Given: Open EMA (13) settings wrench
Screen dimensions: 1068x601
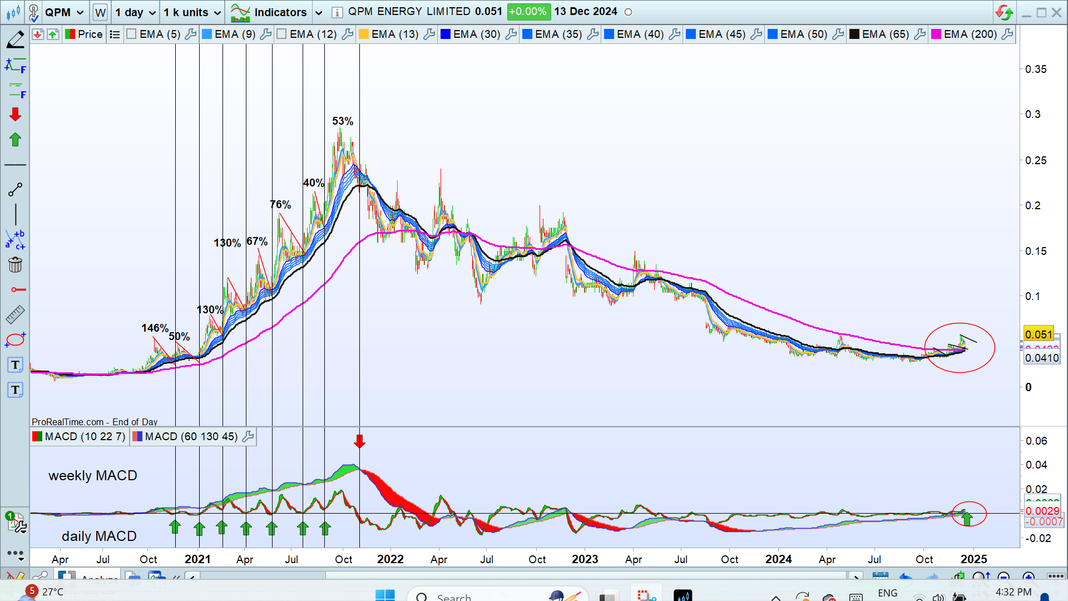Looking at the screenshot, I should (429, 35).
